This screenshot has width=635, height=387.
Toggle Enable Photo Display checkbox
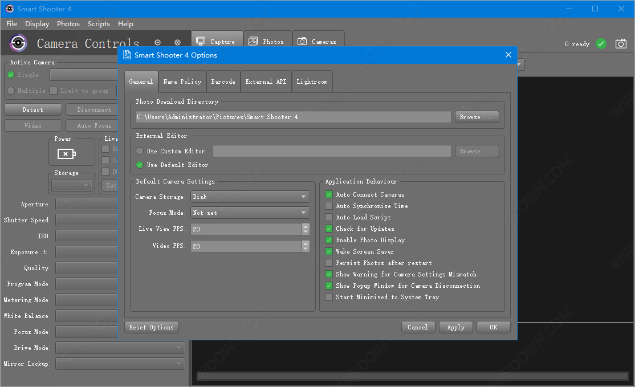coord(329,239)
